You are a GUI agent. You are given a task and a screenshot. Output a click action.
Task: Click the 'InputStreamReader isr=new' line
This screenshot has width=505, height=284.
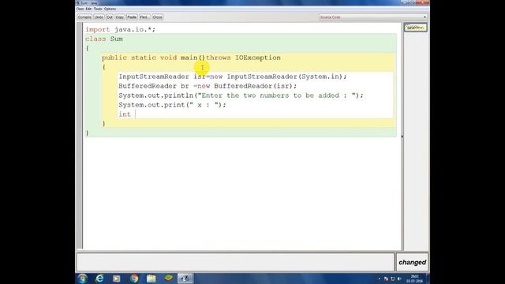coord(233,77)
